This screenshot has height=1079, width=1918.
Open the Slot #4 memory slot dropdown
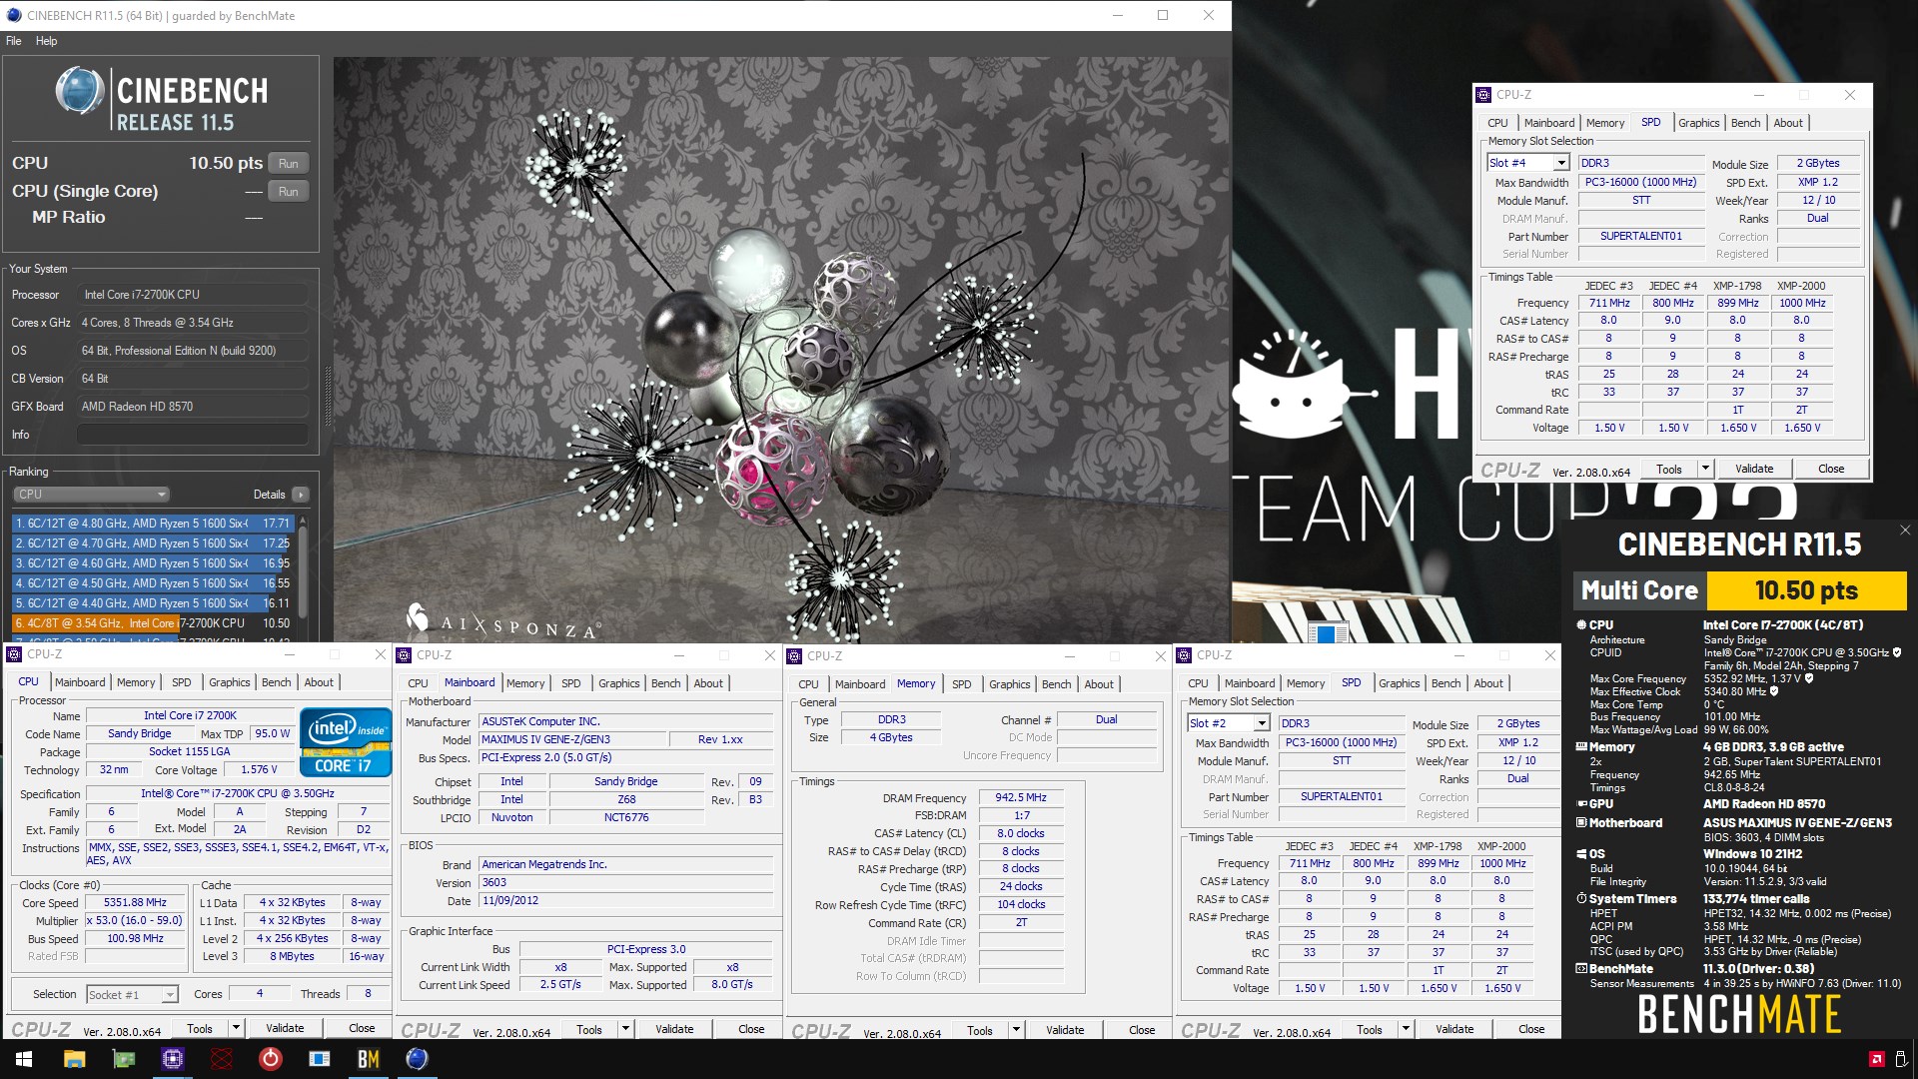[1561, 163]
